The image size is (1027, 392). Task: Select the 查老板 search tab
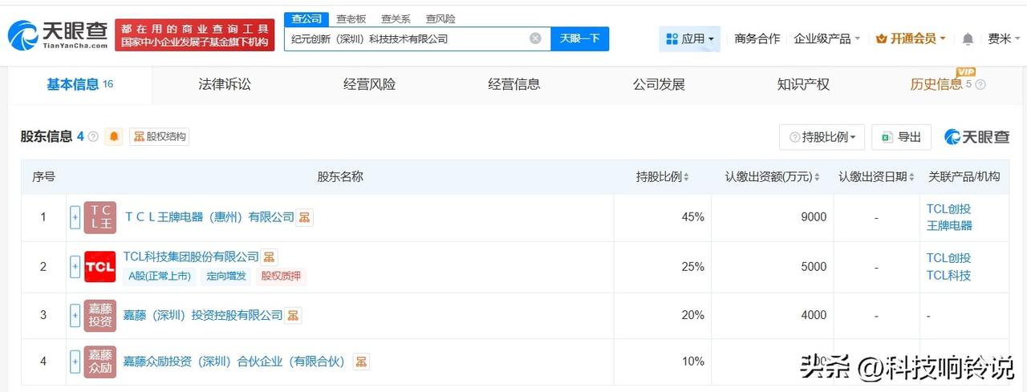click(x=351, y=18)
